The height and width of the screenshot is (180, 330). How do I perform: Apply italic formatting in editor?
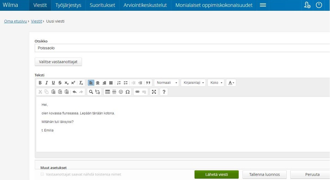[x=47, y=83]
